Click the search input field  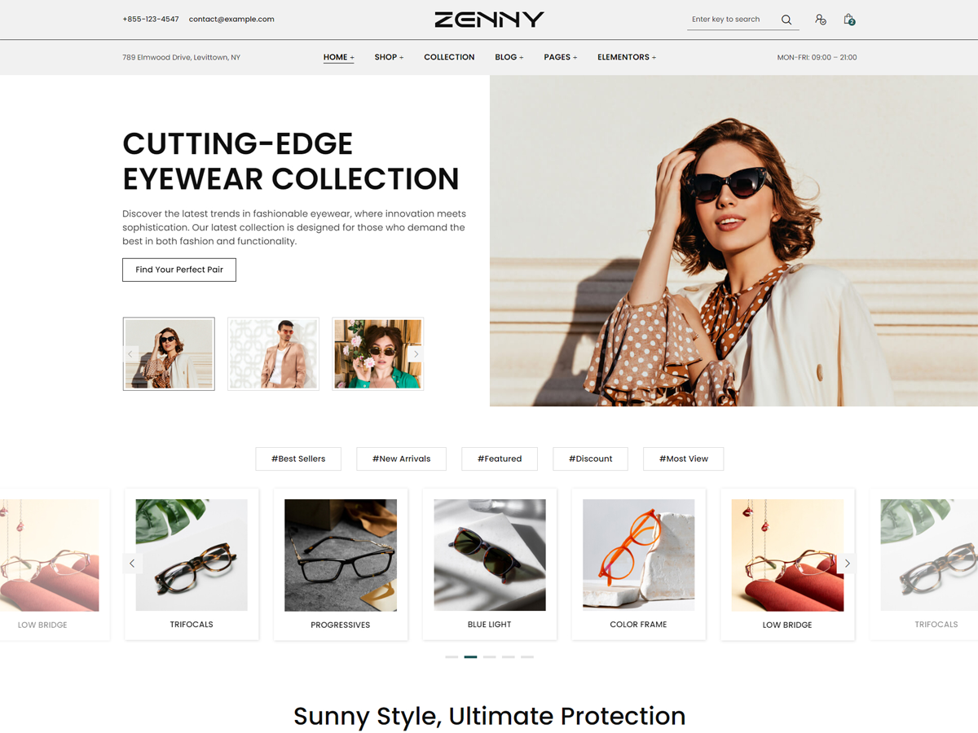tap(732, 20)
